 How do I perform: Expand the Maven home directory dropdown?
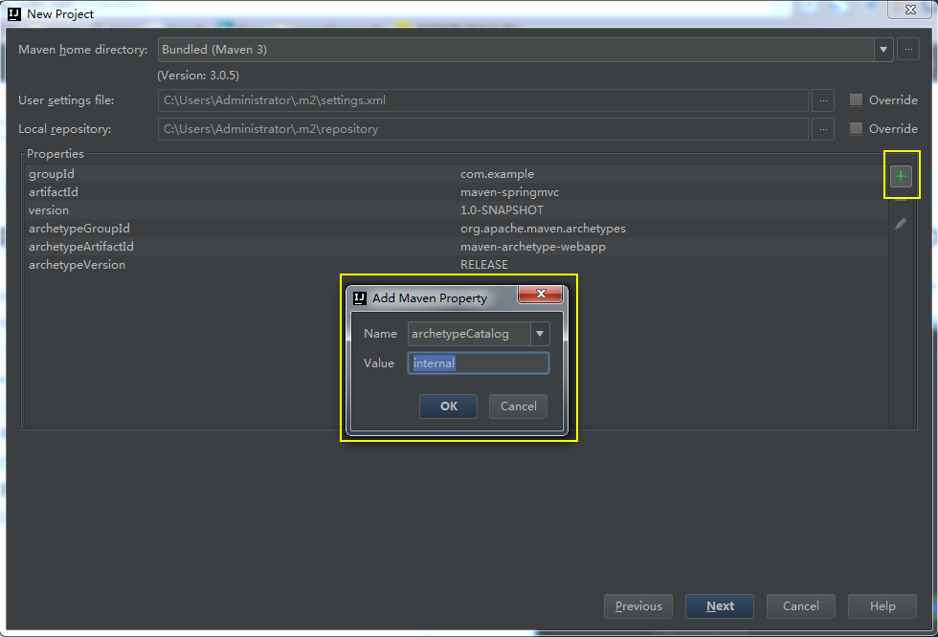tap(883, 50)
